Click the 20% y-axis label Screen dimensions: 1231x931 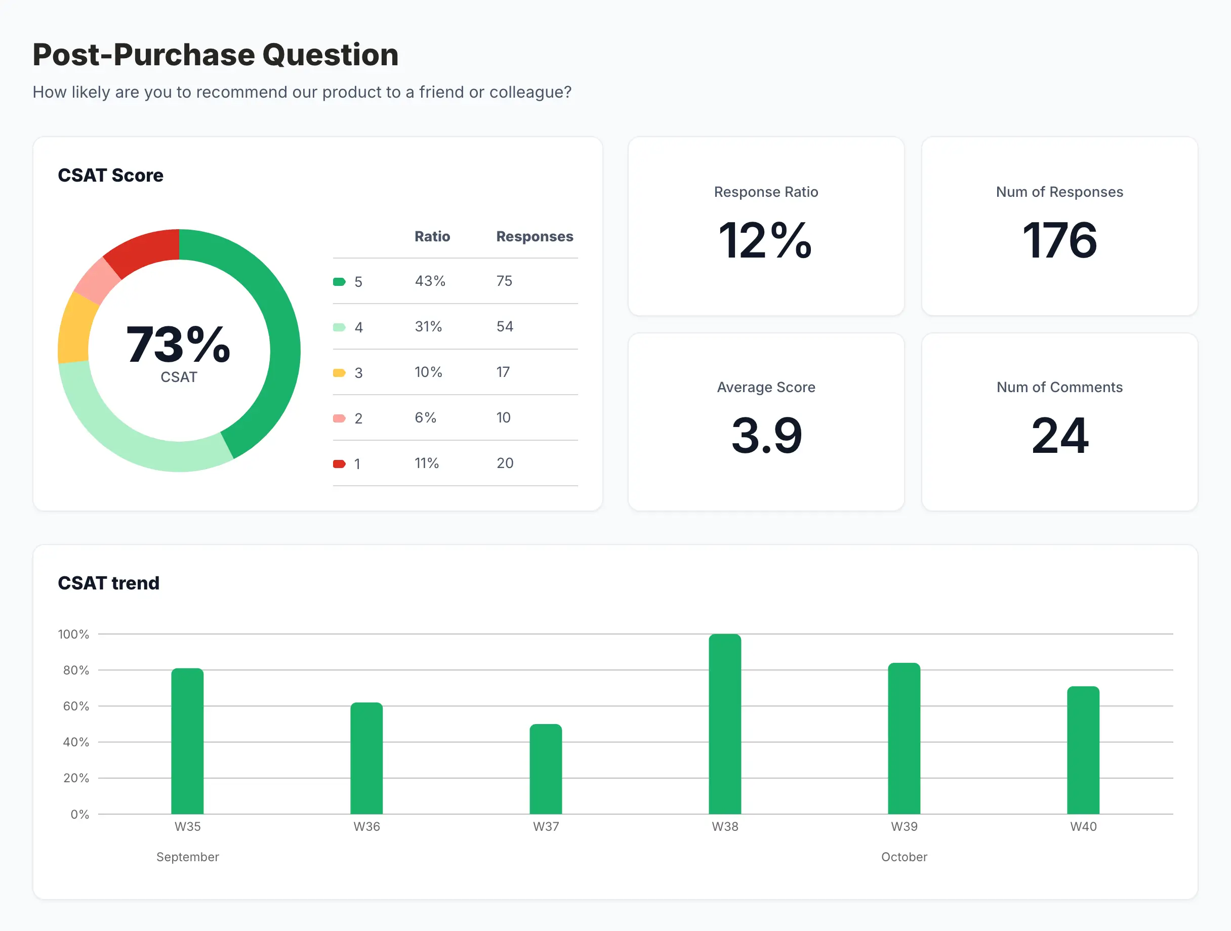point(76,778)
